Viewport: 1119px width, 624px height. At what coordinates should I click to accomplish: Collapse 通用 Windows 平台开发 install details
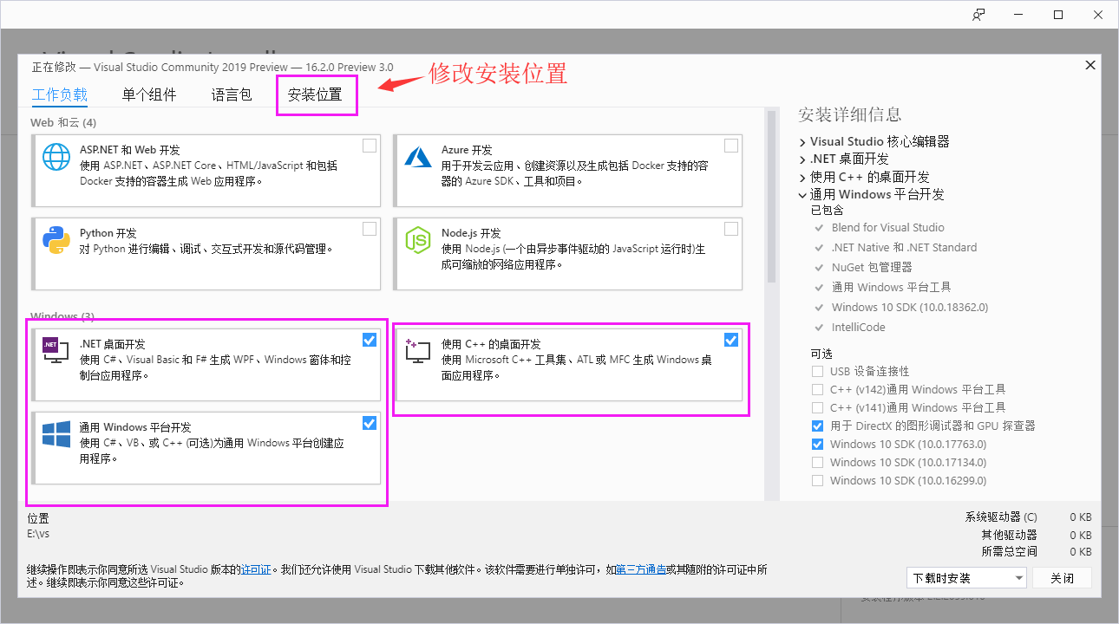click(802, 195)
